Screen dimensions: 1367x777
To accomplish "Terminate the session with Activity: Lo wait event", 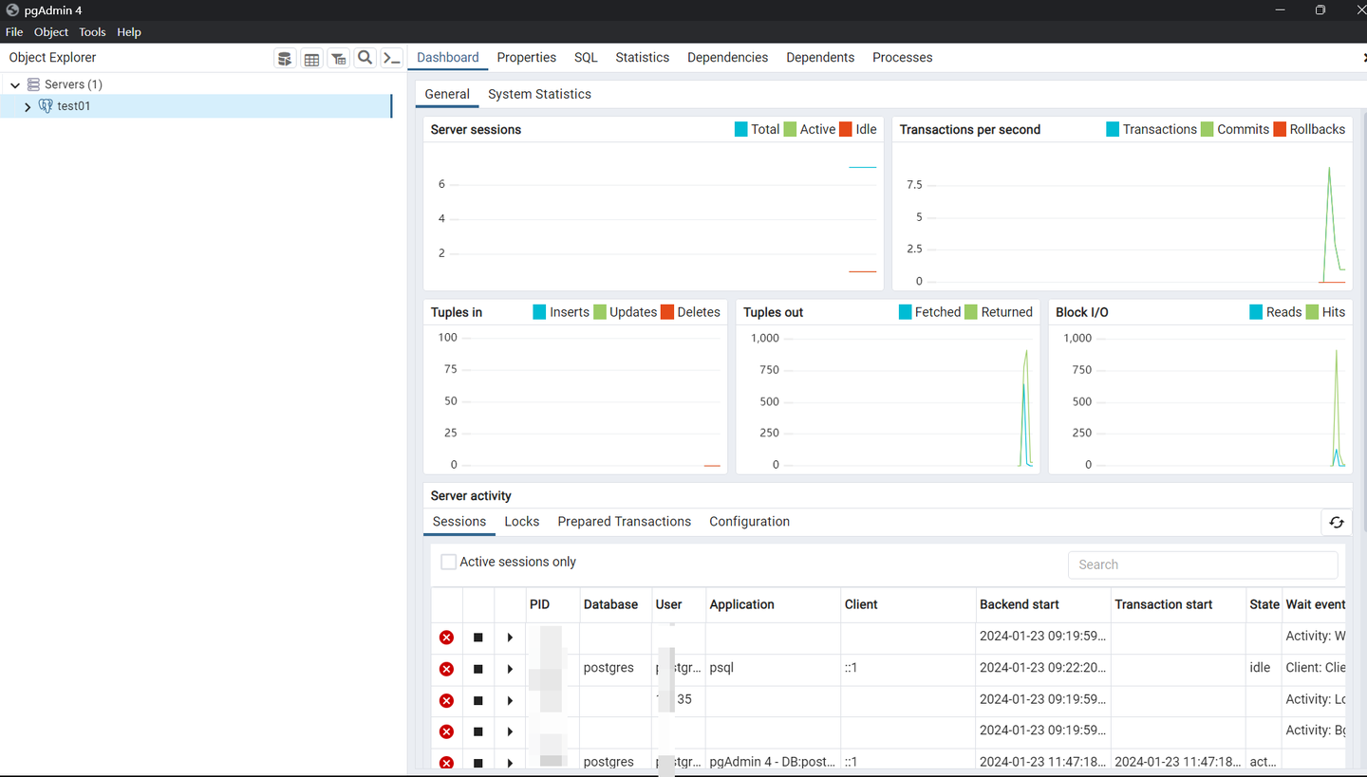I will tap(446, 700).
